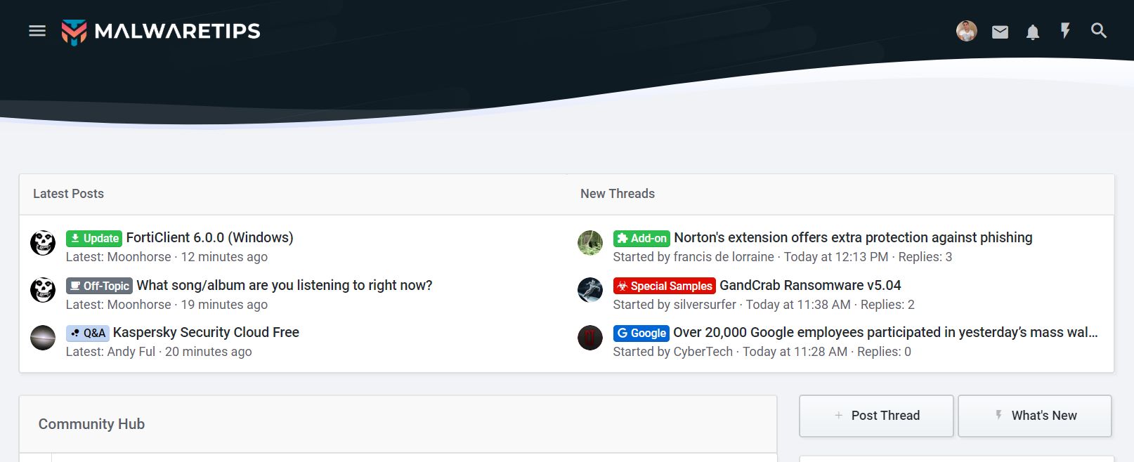
Task: Open Norton's extension phishing protection thread
Action: pyautogui.click(x=853, y=237)
